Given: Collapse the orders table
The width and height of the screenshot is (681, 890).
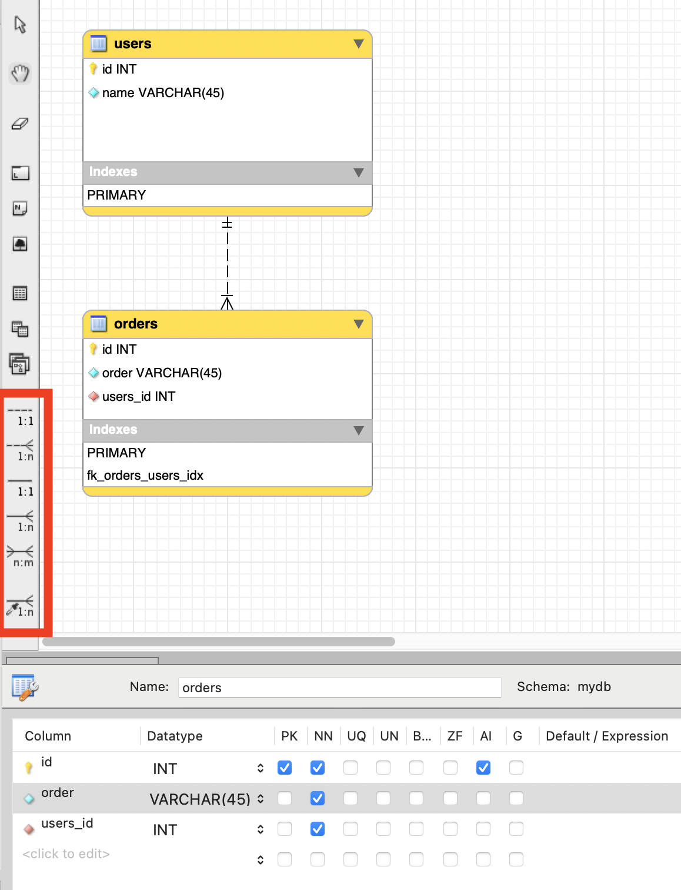Looking at the screenshot, I should pos(359,324).
